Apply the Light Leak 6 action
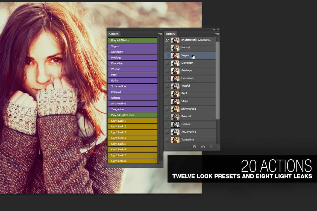The image size is (317, 211). pos(133,149)
